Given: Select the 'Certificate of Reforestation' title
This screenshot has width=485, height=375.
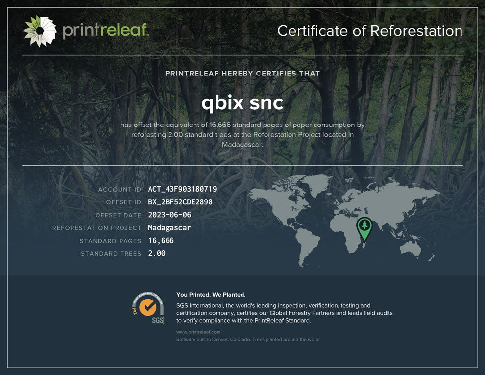Looking at the screenshot, I should [x=369, y=31].
